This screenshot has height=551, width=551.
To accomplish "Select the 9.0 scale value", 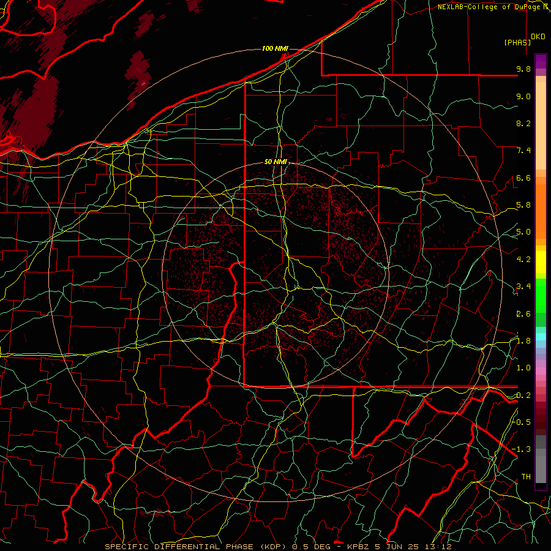I will pyautogui.click(x=523, y=96).
